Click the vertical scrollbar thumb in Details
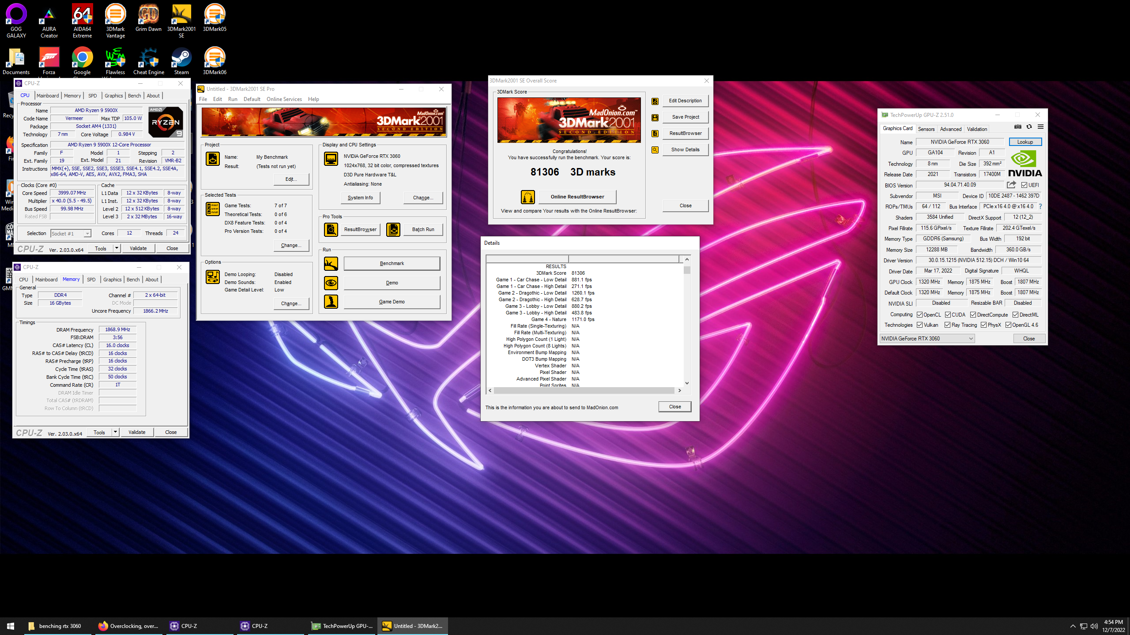 pos(687,270)
